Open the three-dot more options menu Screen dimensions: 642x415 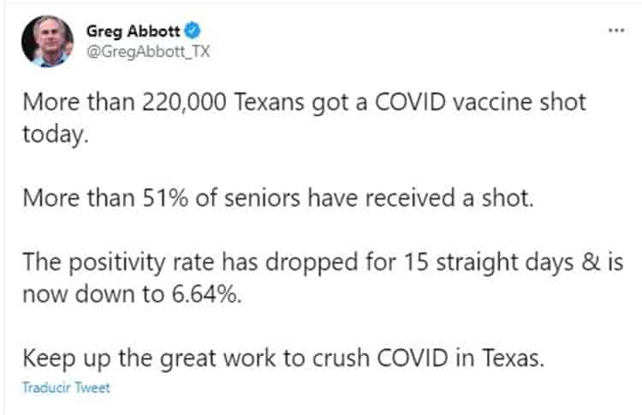(x=615, y=30)
